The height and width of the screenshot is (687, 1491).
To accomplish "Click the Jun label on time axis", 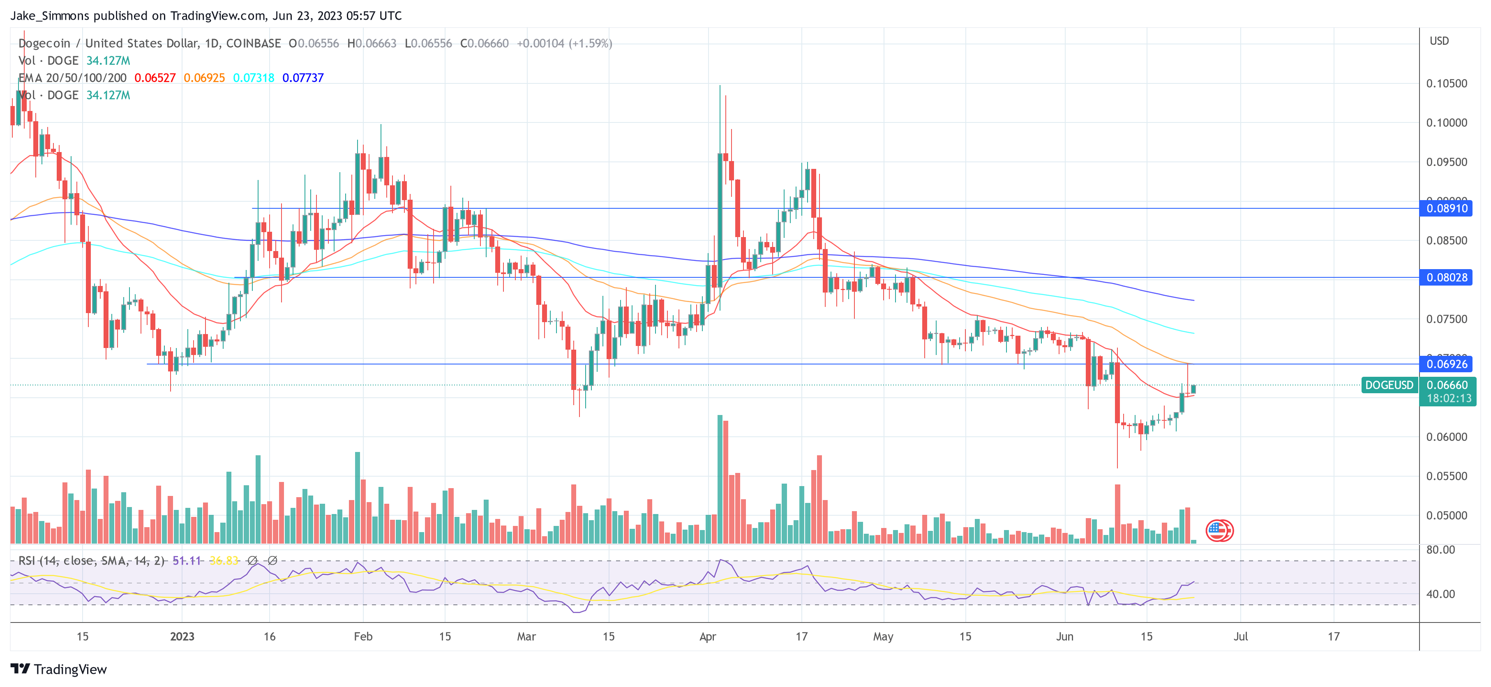I will pos(1064,636).
